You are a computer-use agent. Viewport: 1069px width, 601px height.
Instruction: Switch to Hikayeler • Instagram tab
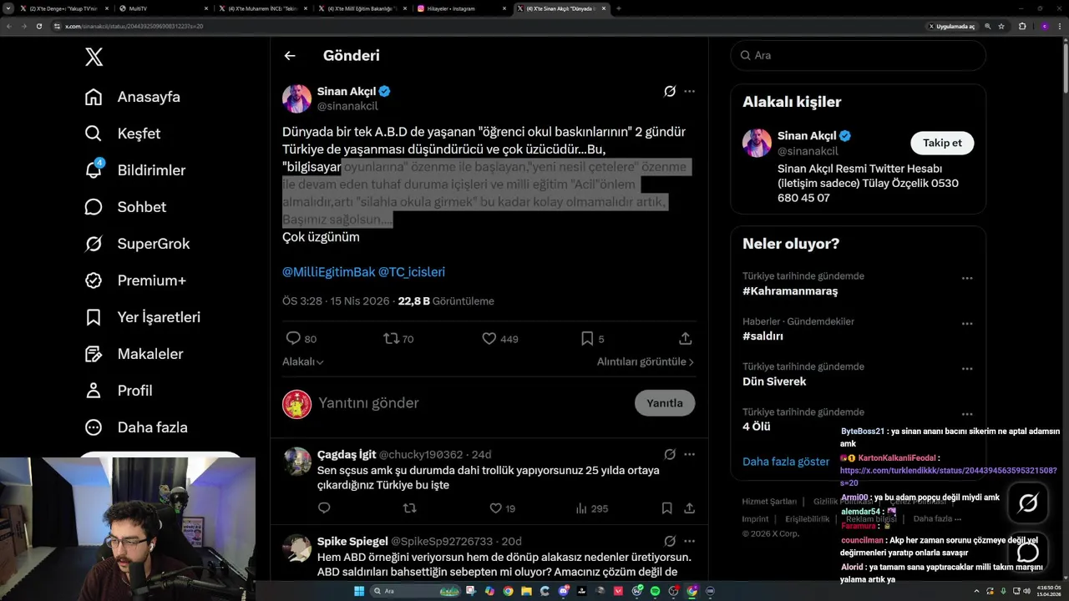tap(461, 8)
